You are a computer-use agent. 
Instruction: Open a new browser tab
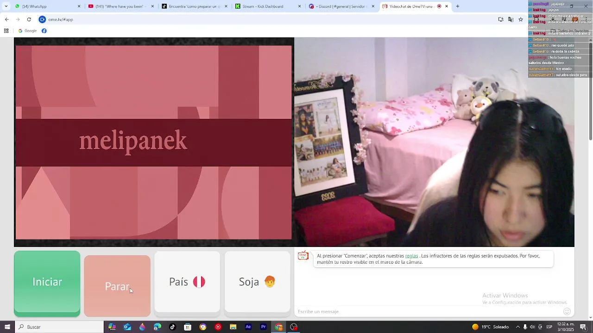(x=458, y=6)
